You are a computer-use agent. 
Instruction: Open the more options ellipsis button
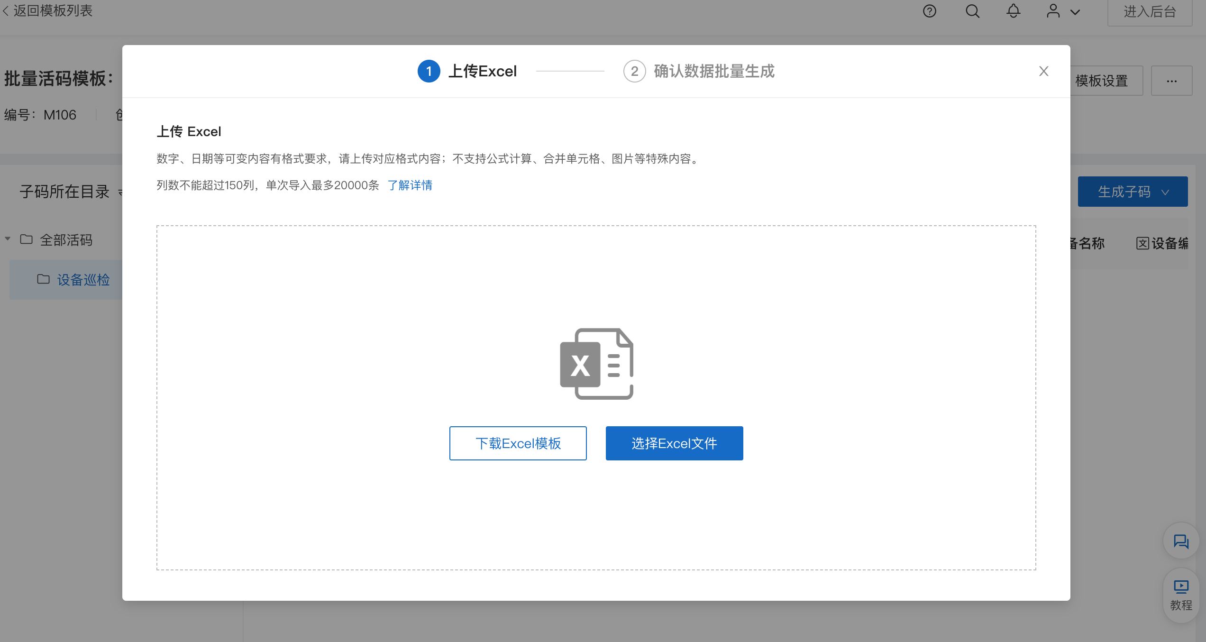point(1171,81)
